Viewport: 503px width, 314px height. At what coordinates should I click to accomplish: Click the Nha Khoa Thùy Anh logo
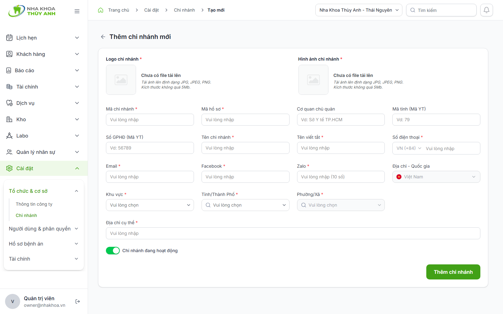[x=32, y=11]
